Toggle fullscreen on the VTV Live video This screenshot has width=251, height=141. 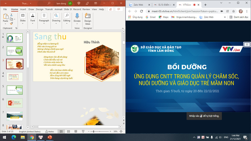[x=247, y=45]
